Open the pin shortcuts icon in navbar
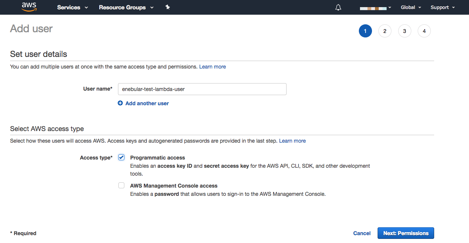Image resolution: width=469 pixels, height=243 pixels. (167, 7)
